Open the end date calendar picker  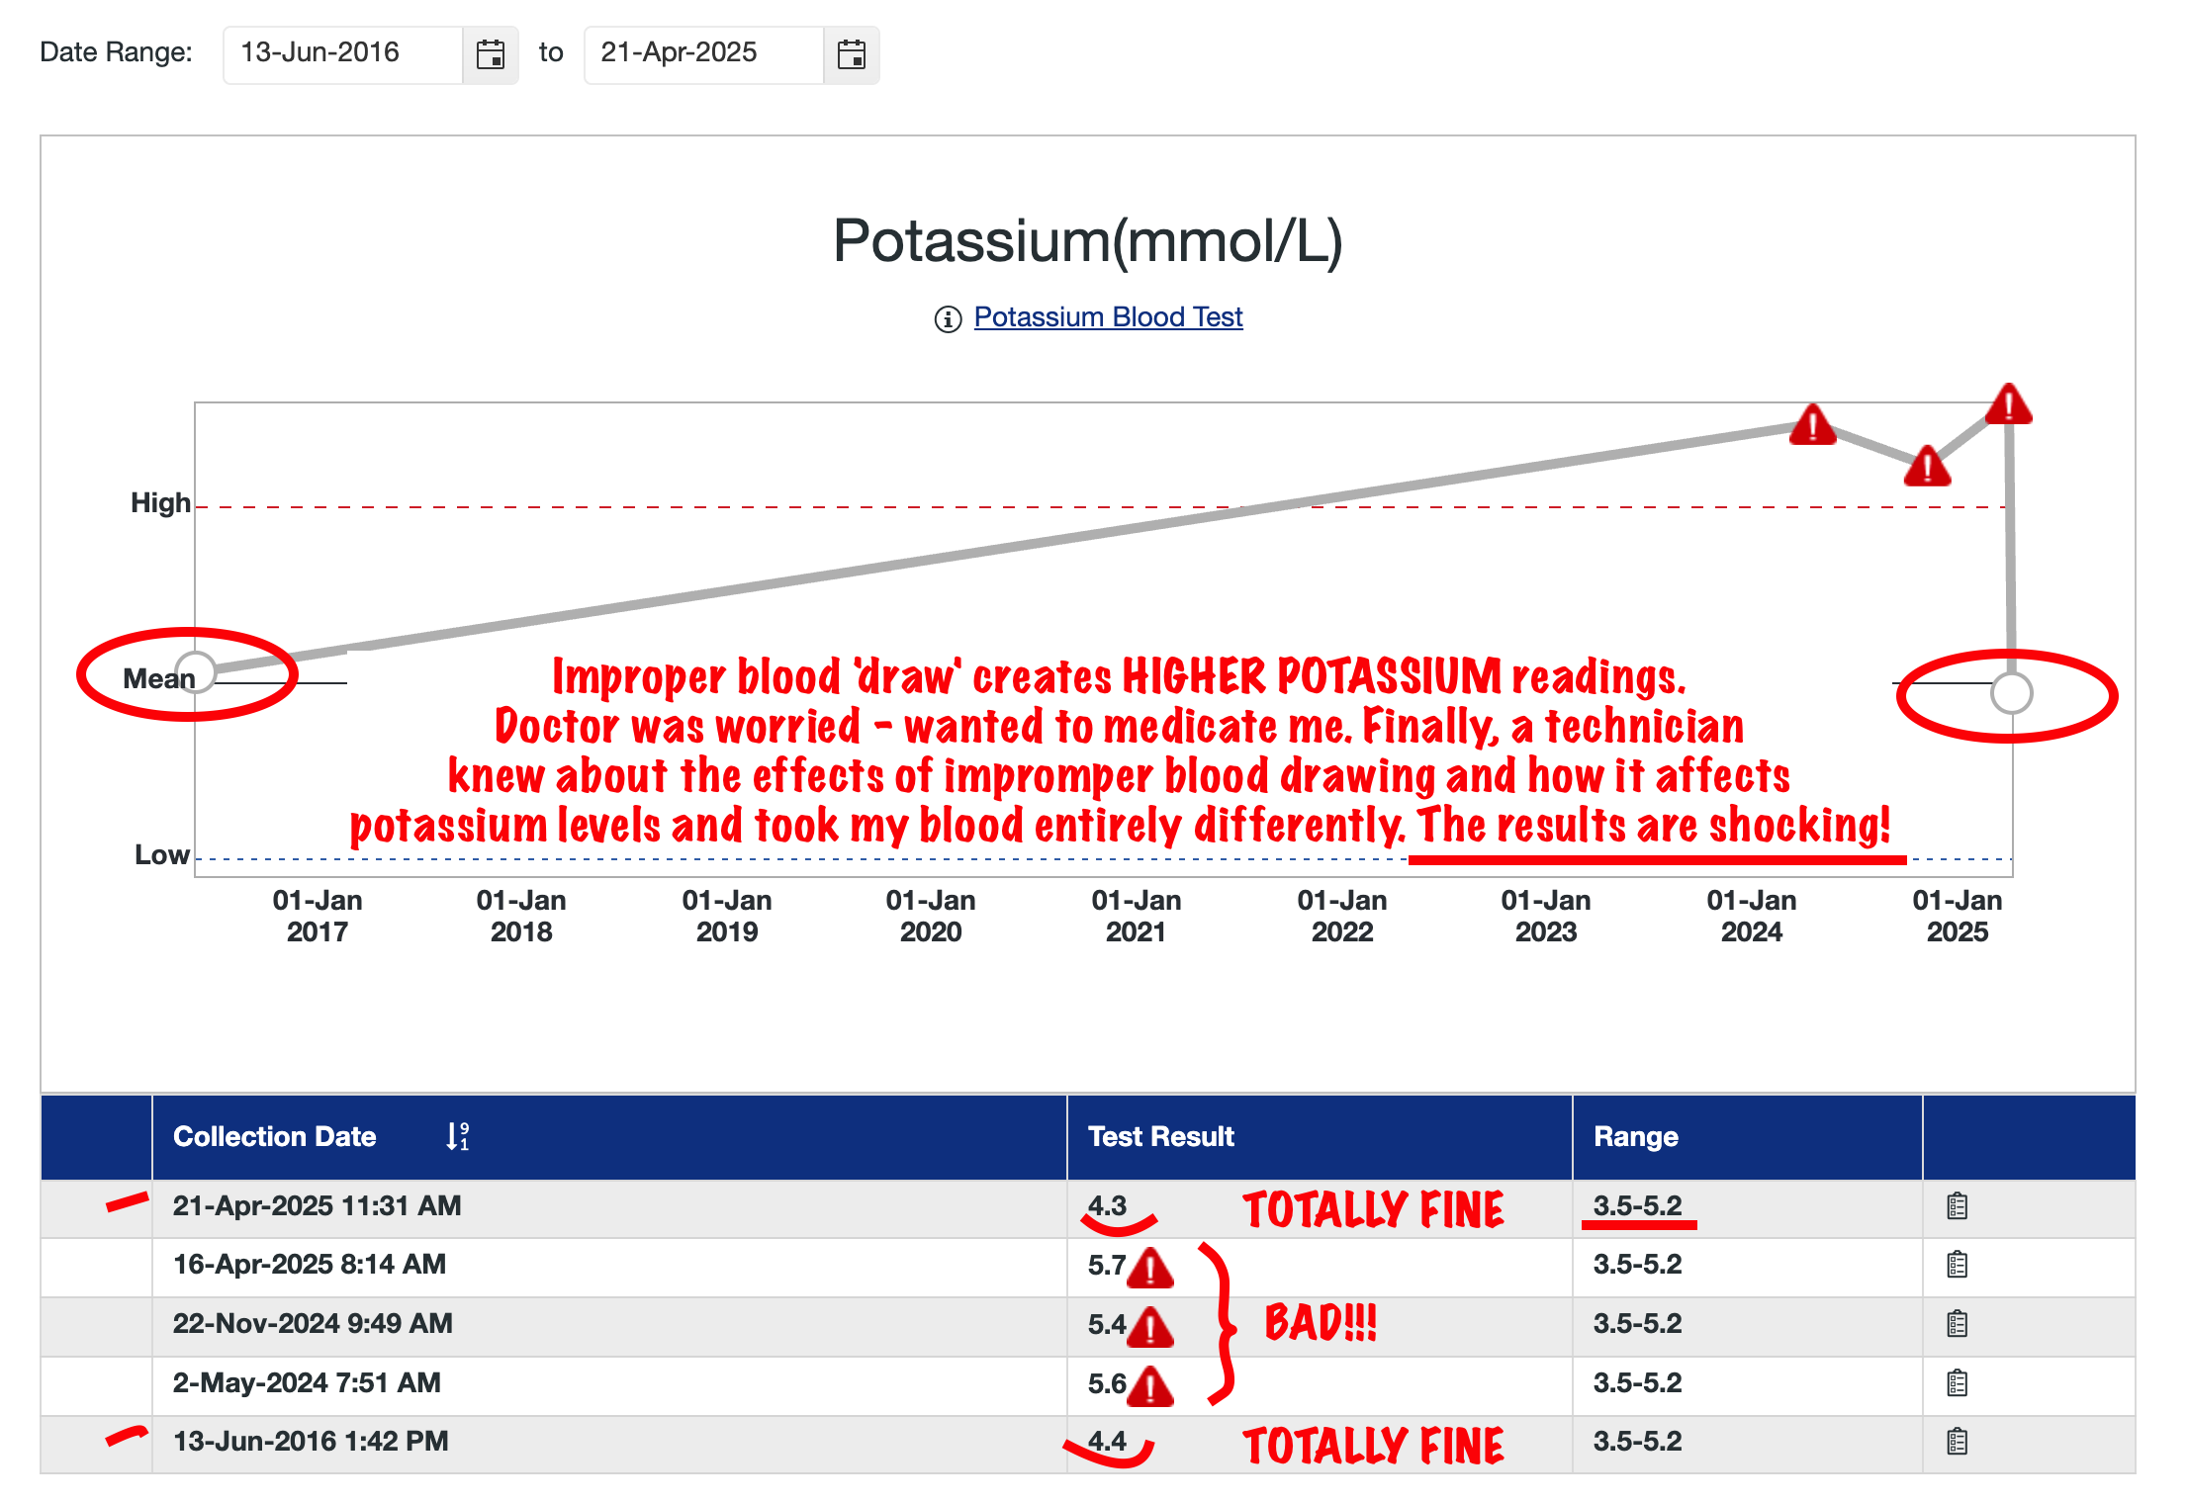pyautogui.click(x=852, y=54)
